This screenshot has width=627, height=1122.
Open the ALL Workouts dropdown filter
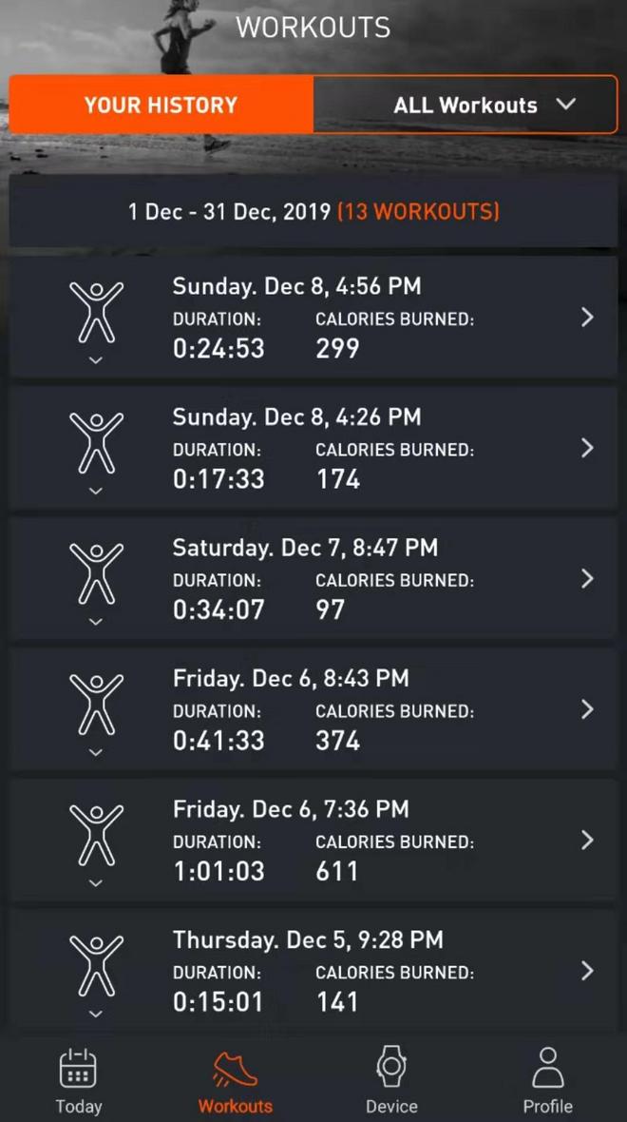click(x=465, y=105)
